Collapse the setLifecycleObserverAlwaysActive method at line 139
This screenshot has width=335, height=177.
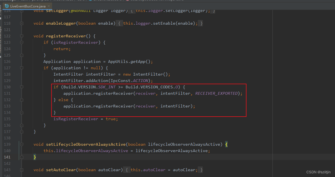[21, 144]
